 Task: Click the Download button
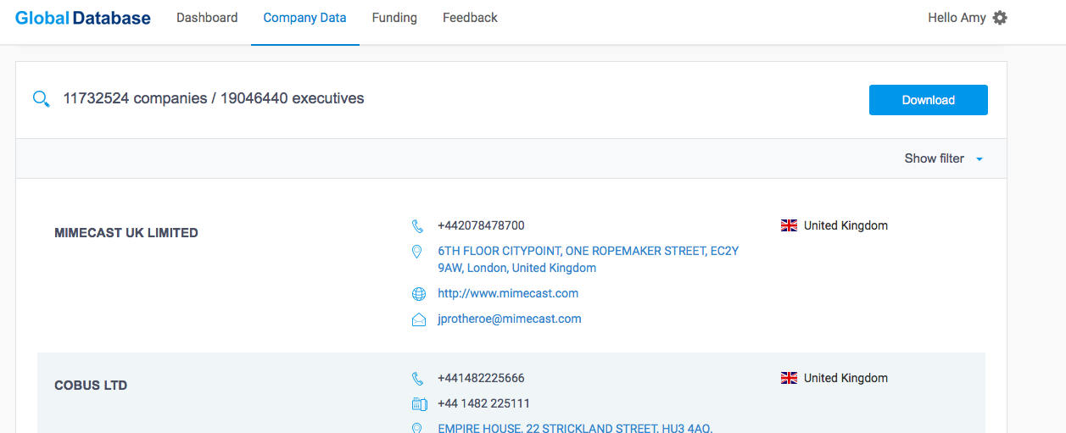pos(929,100)
